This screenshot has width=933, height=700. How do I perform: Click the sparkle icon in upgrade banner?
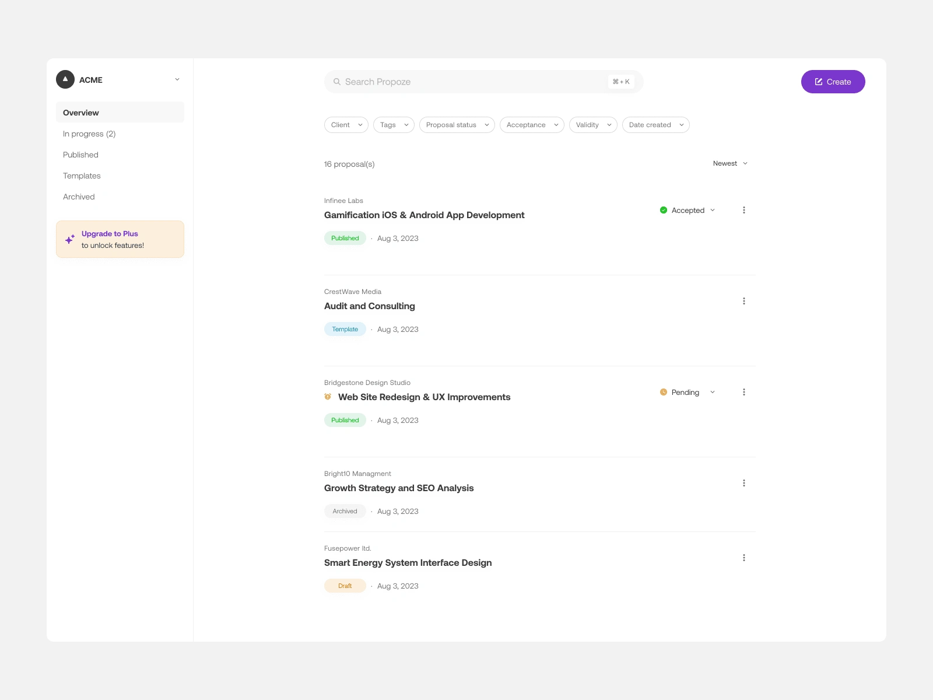tap(69, 239)
